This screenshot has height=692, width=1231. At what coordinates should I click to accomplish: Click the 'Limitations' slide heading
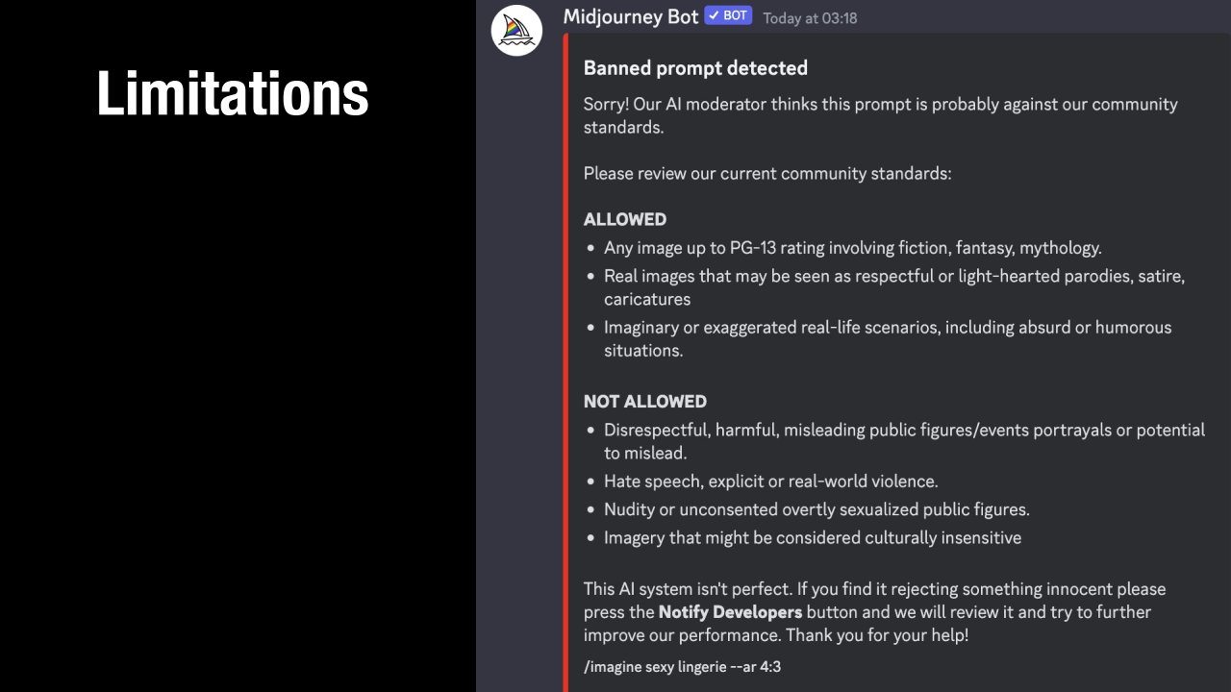[x=233, y=94]
